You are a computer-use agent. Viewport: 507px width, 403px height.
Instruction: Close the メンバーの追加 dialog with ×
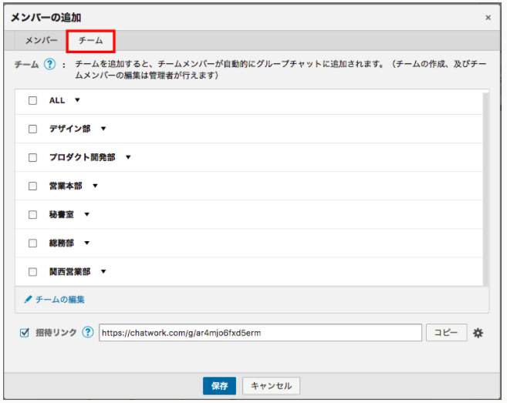(488, 17)
